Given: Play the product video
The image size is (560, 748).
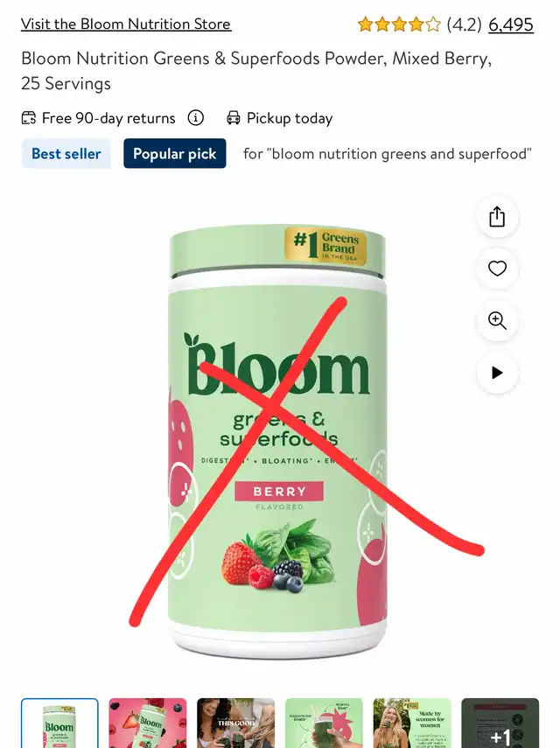Looking at the screenshot, I should coord(497,373).
